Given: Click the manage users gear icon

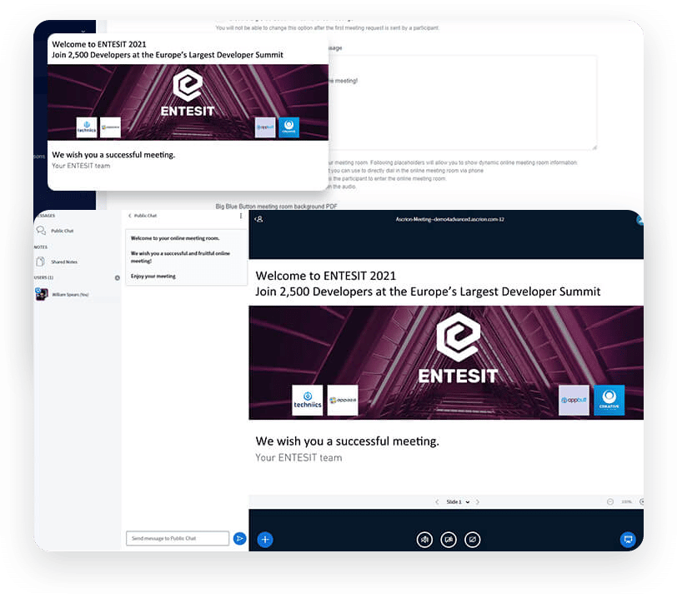Looking at the screenshot, I should coord(118,277).
